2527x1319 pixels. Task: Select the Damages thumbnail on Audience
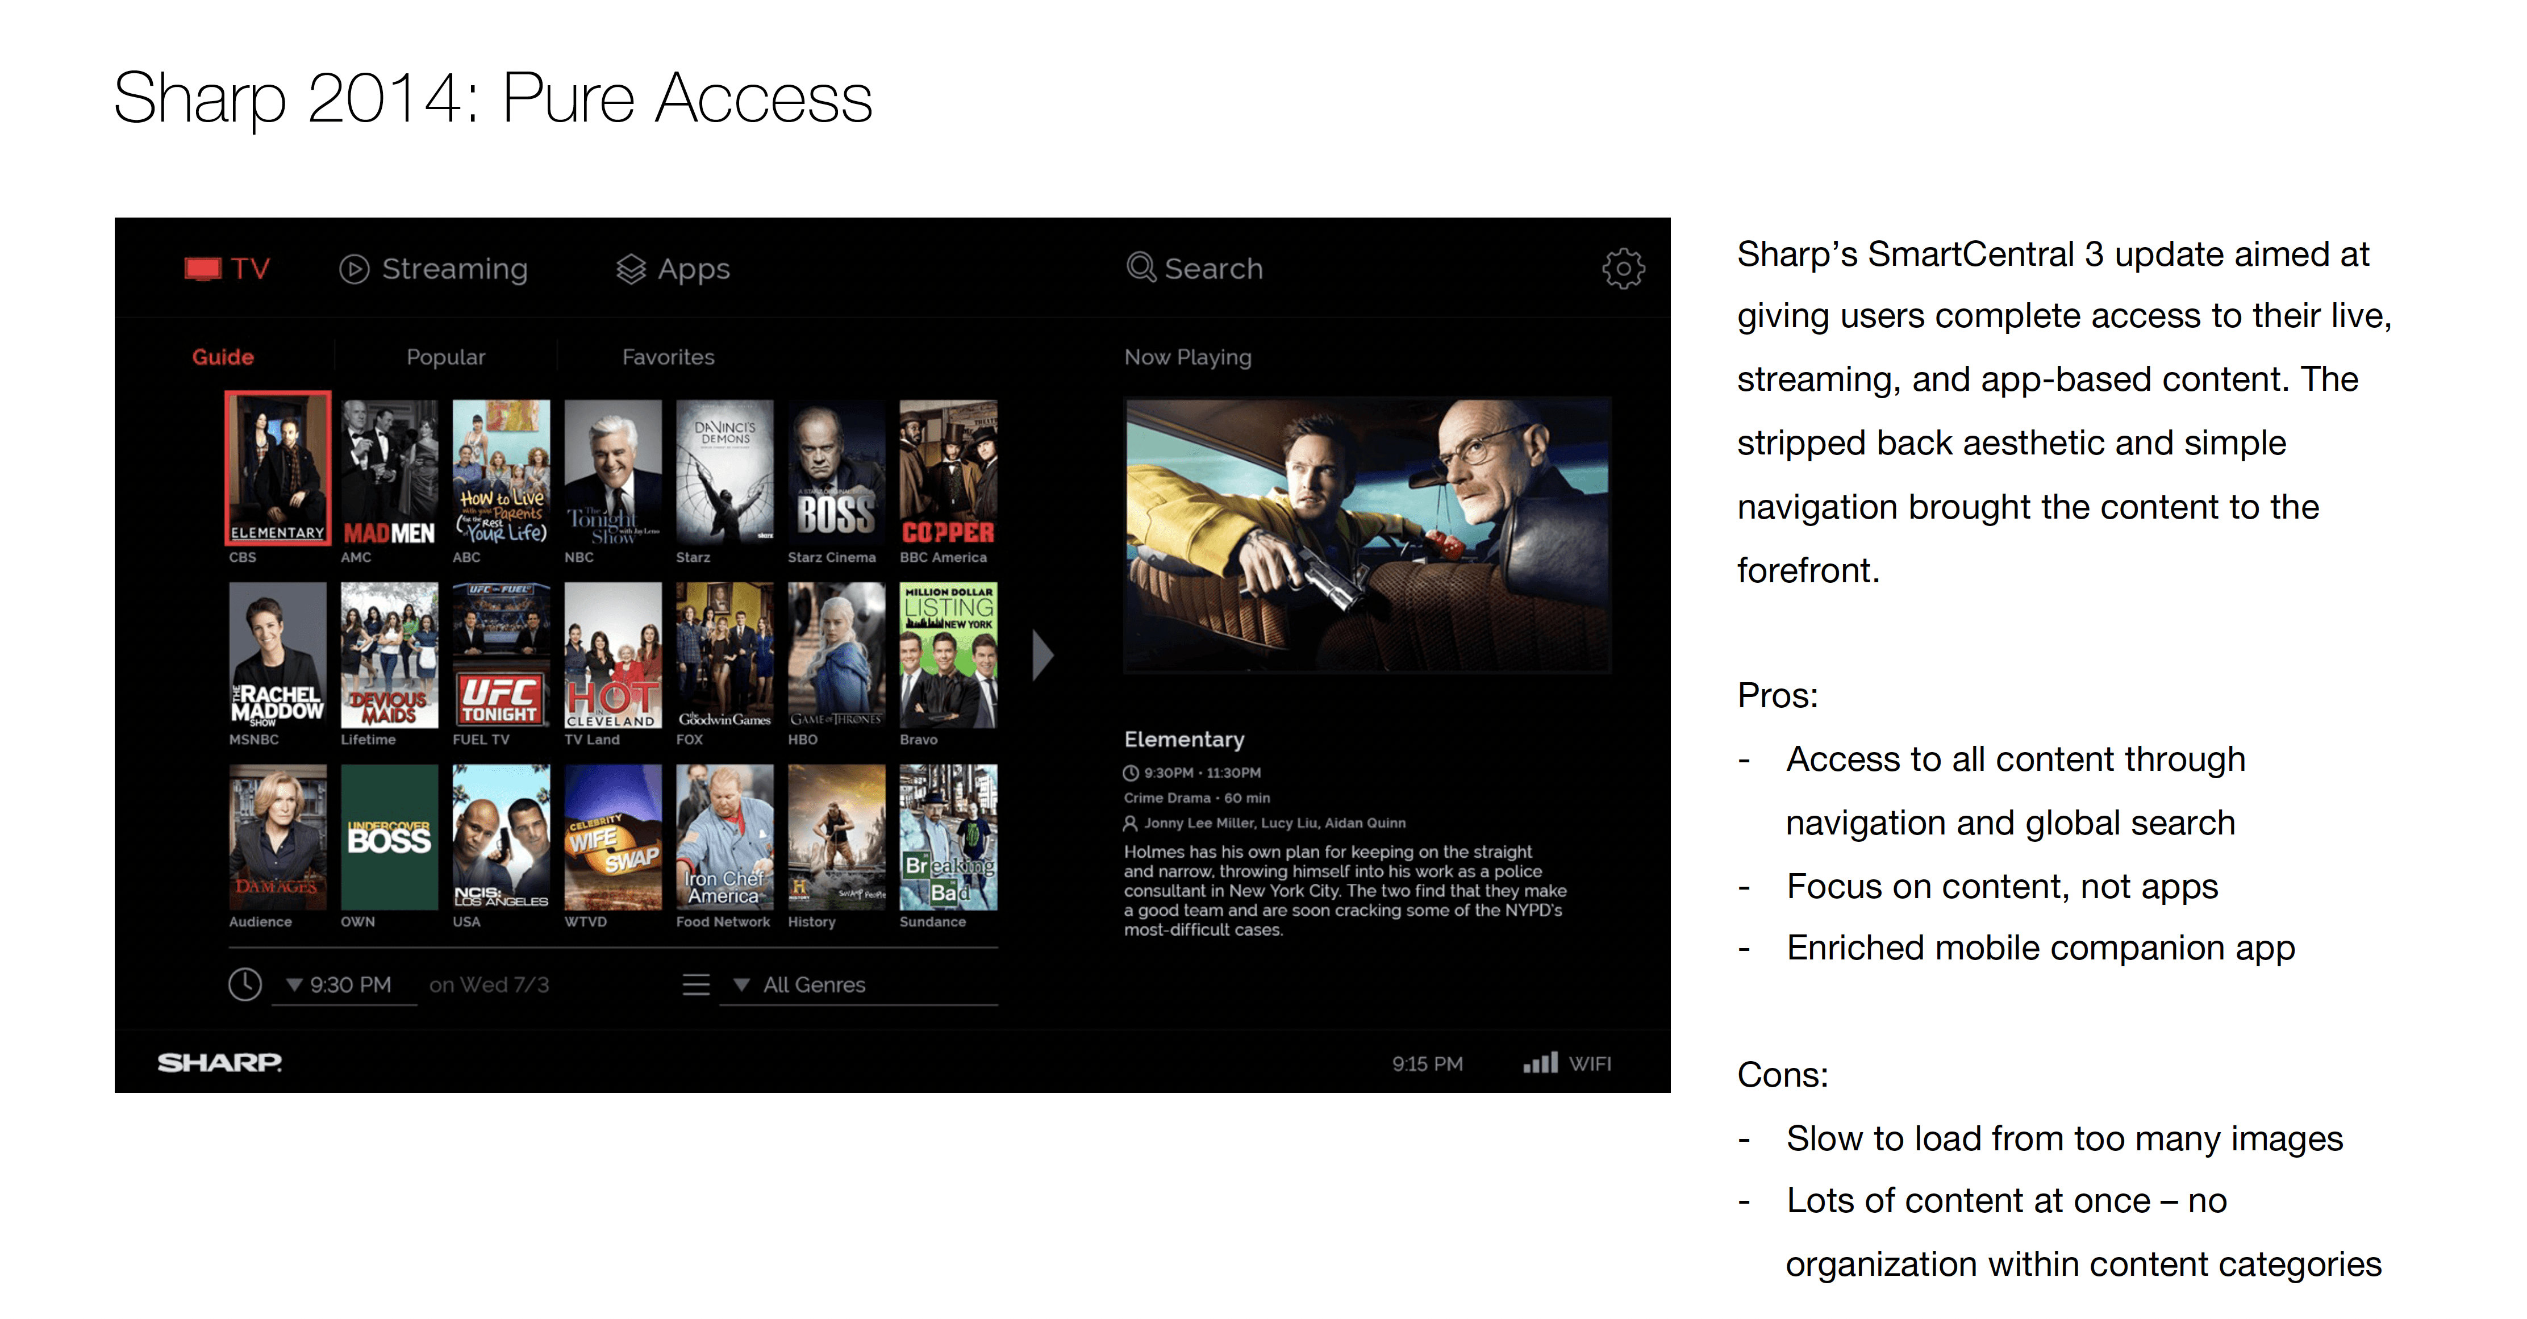pos(278,837)
